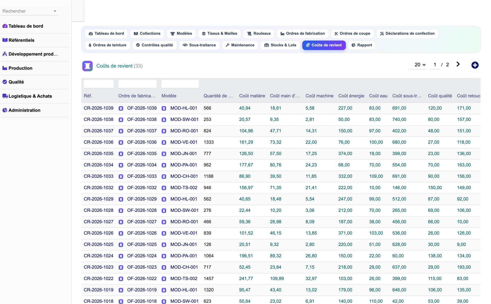
Task: Open the MOD-TS-002 model link in row CR-2026-1032
Action: 184,188
